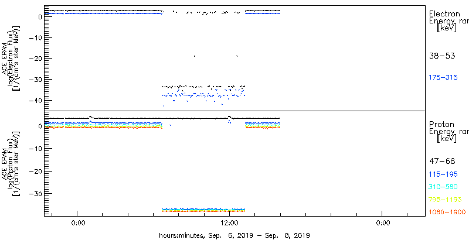469x240 pixels.
Task: Click the -10 tick on proton flux axis
Action: [35, 148]
